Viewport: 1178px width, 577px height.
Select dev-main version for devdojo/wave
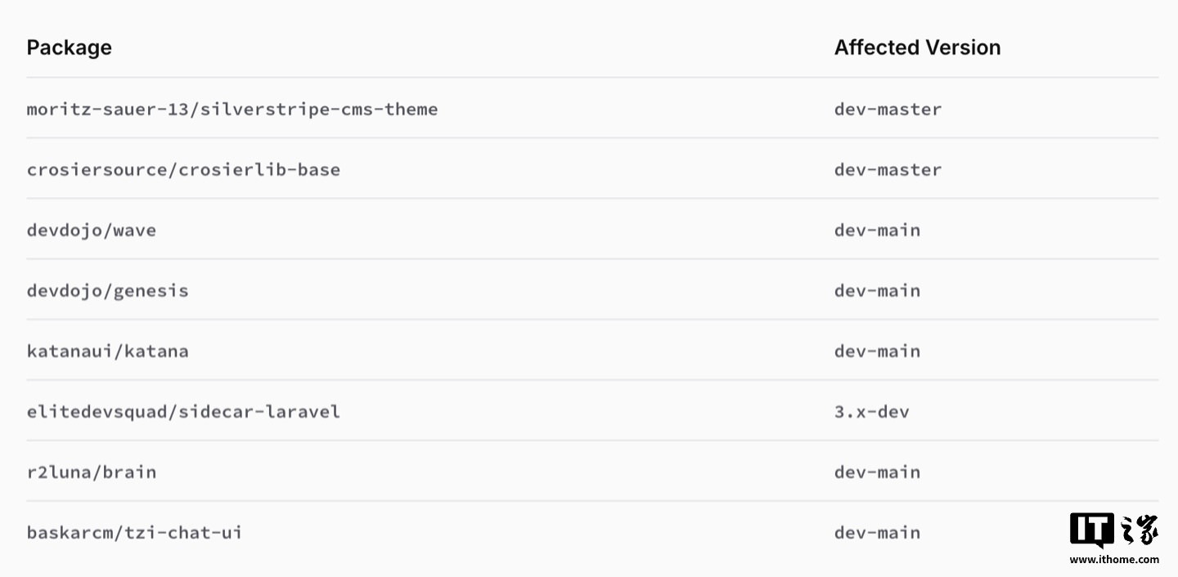pyautogui.click(x=877, y=230)
